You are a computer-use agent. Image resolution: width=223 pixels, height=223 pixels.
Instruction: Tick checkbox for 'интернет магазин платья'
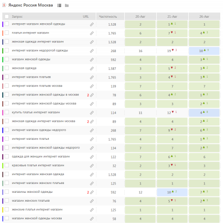pos(6,138)
